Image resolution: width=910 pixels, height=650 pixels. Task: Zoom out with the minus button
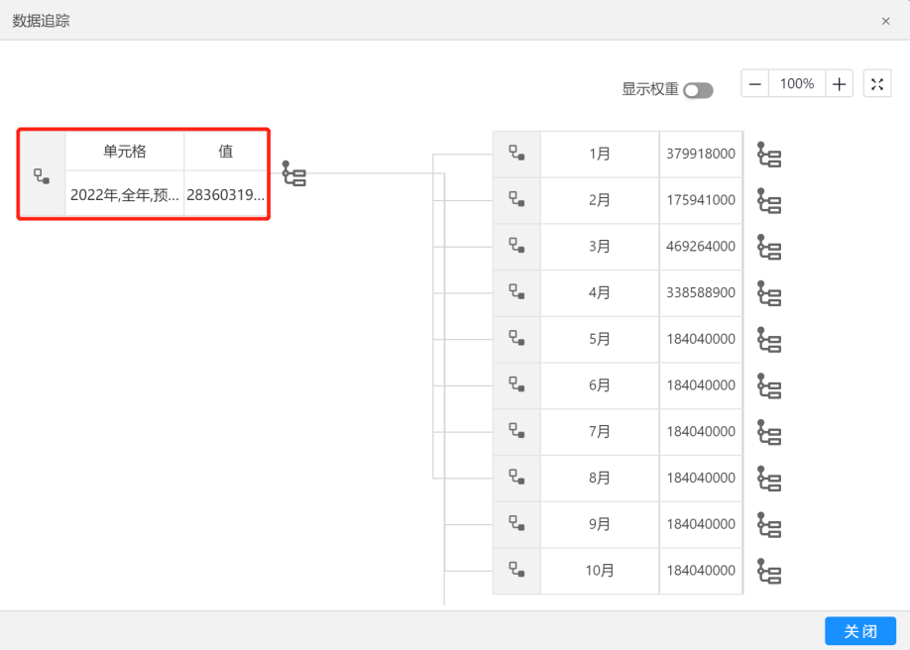pyautogui.click(x=755, y=84)
